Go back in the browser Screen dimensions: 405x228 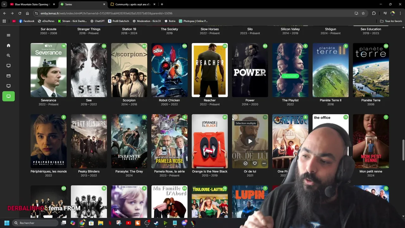point(4,13)
